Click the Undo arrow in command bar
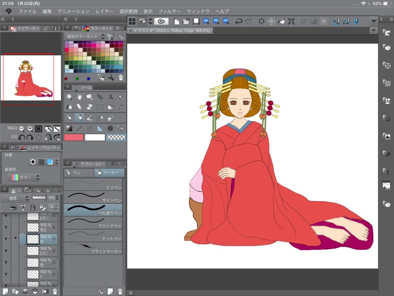The height and width of the screenshot is (296, 394). point(239,21)
